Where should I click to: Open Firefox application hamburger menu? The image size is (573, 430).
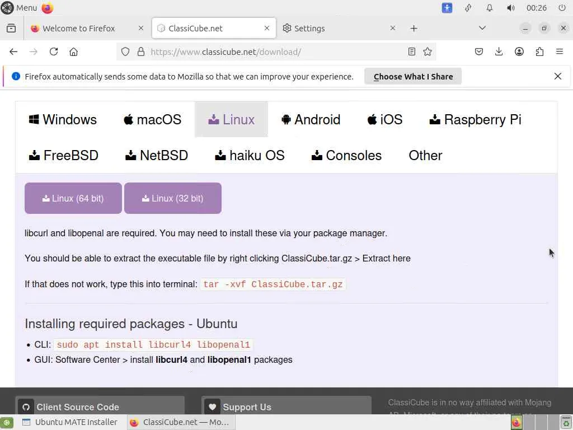[560, 52]
